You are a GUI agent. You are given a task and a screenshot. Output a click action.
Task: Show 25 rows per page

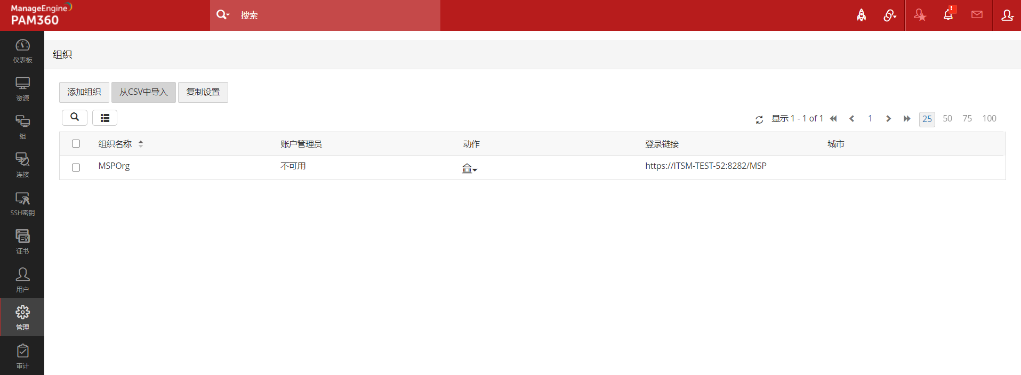click(927, 119)
